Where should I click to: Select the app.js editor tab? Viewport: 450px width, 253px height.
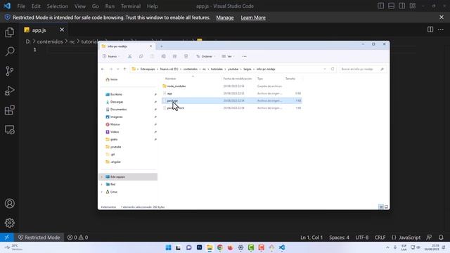(x=39, y=30)
